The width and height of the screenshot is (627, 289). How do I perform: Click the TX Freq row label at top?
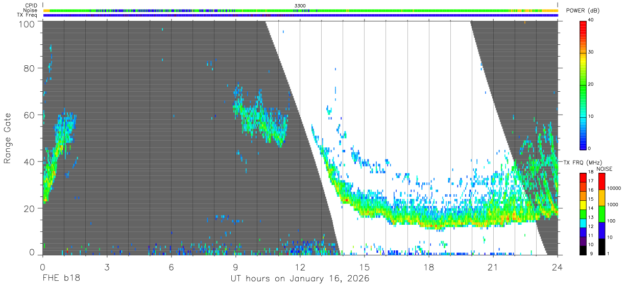pyautogui.click(x=28, y=15)
